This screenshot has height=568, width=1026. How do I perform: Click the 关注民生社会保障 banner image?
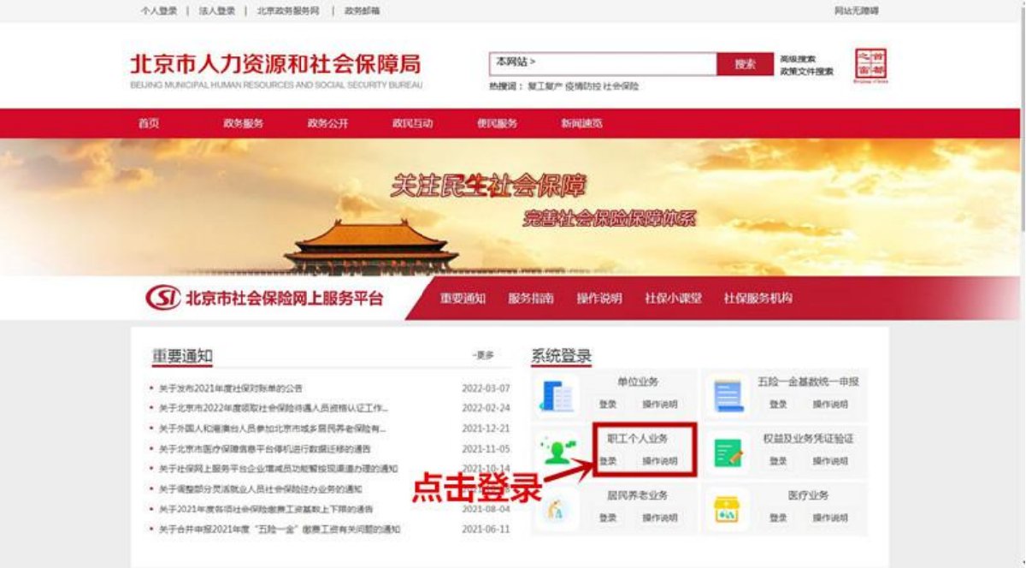click(510, 207)
